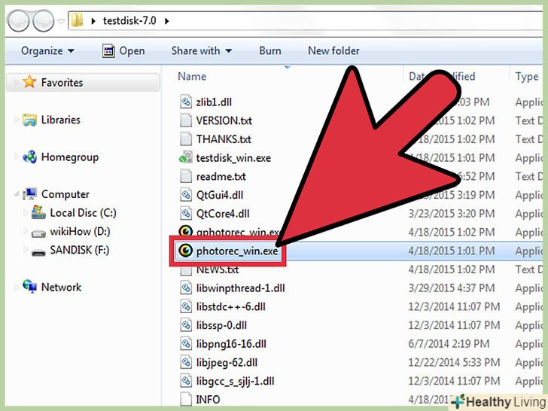
Task: Select the QtCore4.dll file
Action: tap(223, 214)
